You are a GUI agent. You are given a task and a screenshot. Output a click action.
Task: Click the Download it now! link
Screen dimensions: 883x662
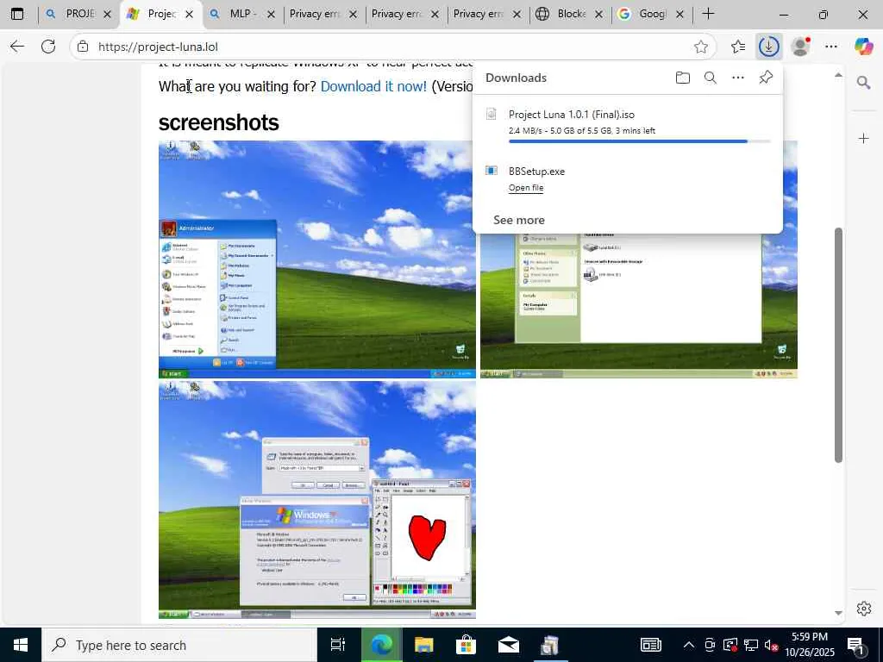(373, 86)
